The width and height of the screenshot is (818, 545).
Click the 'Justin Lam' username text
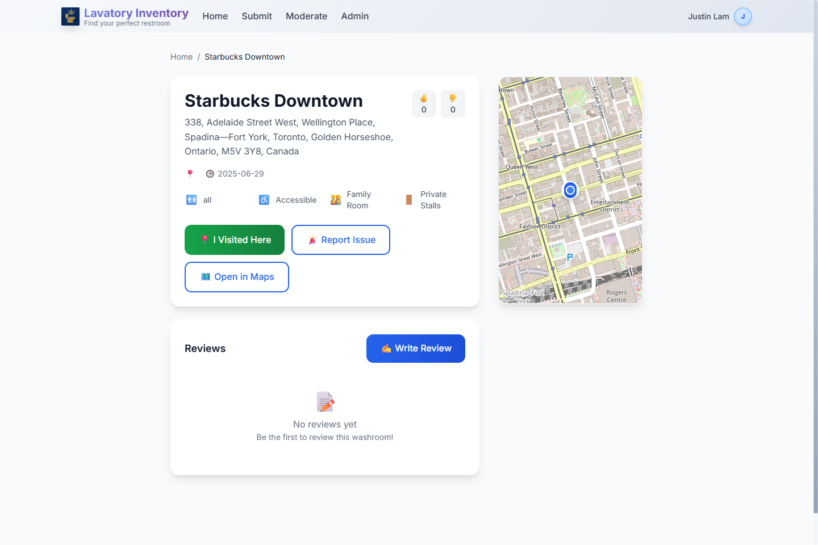[708, 16]
